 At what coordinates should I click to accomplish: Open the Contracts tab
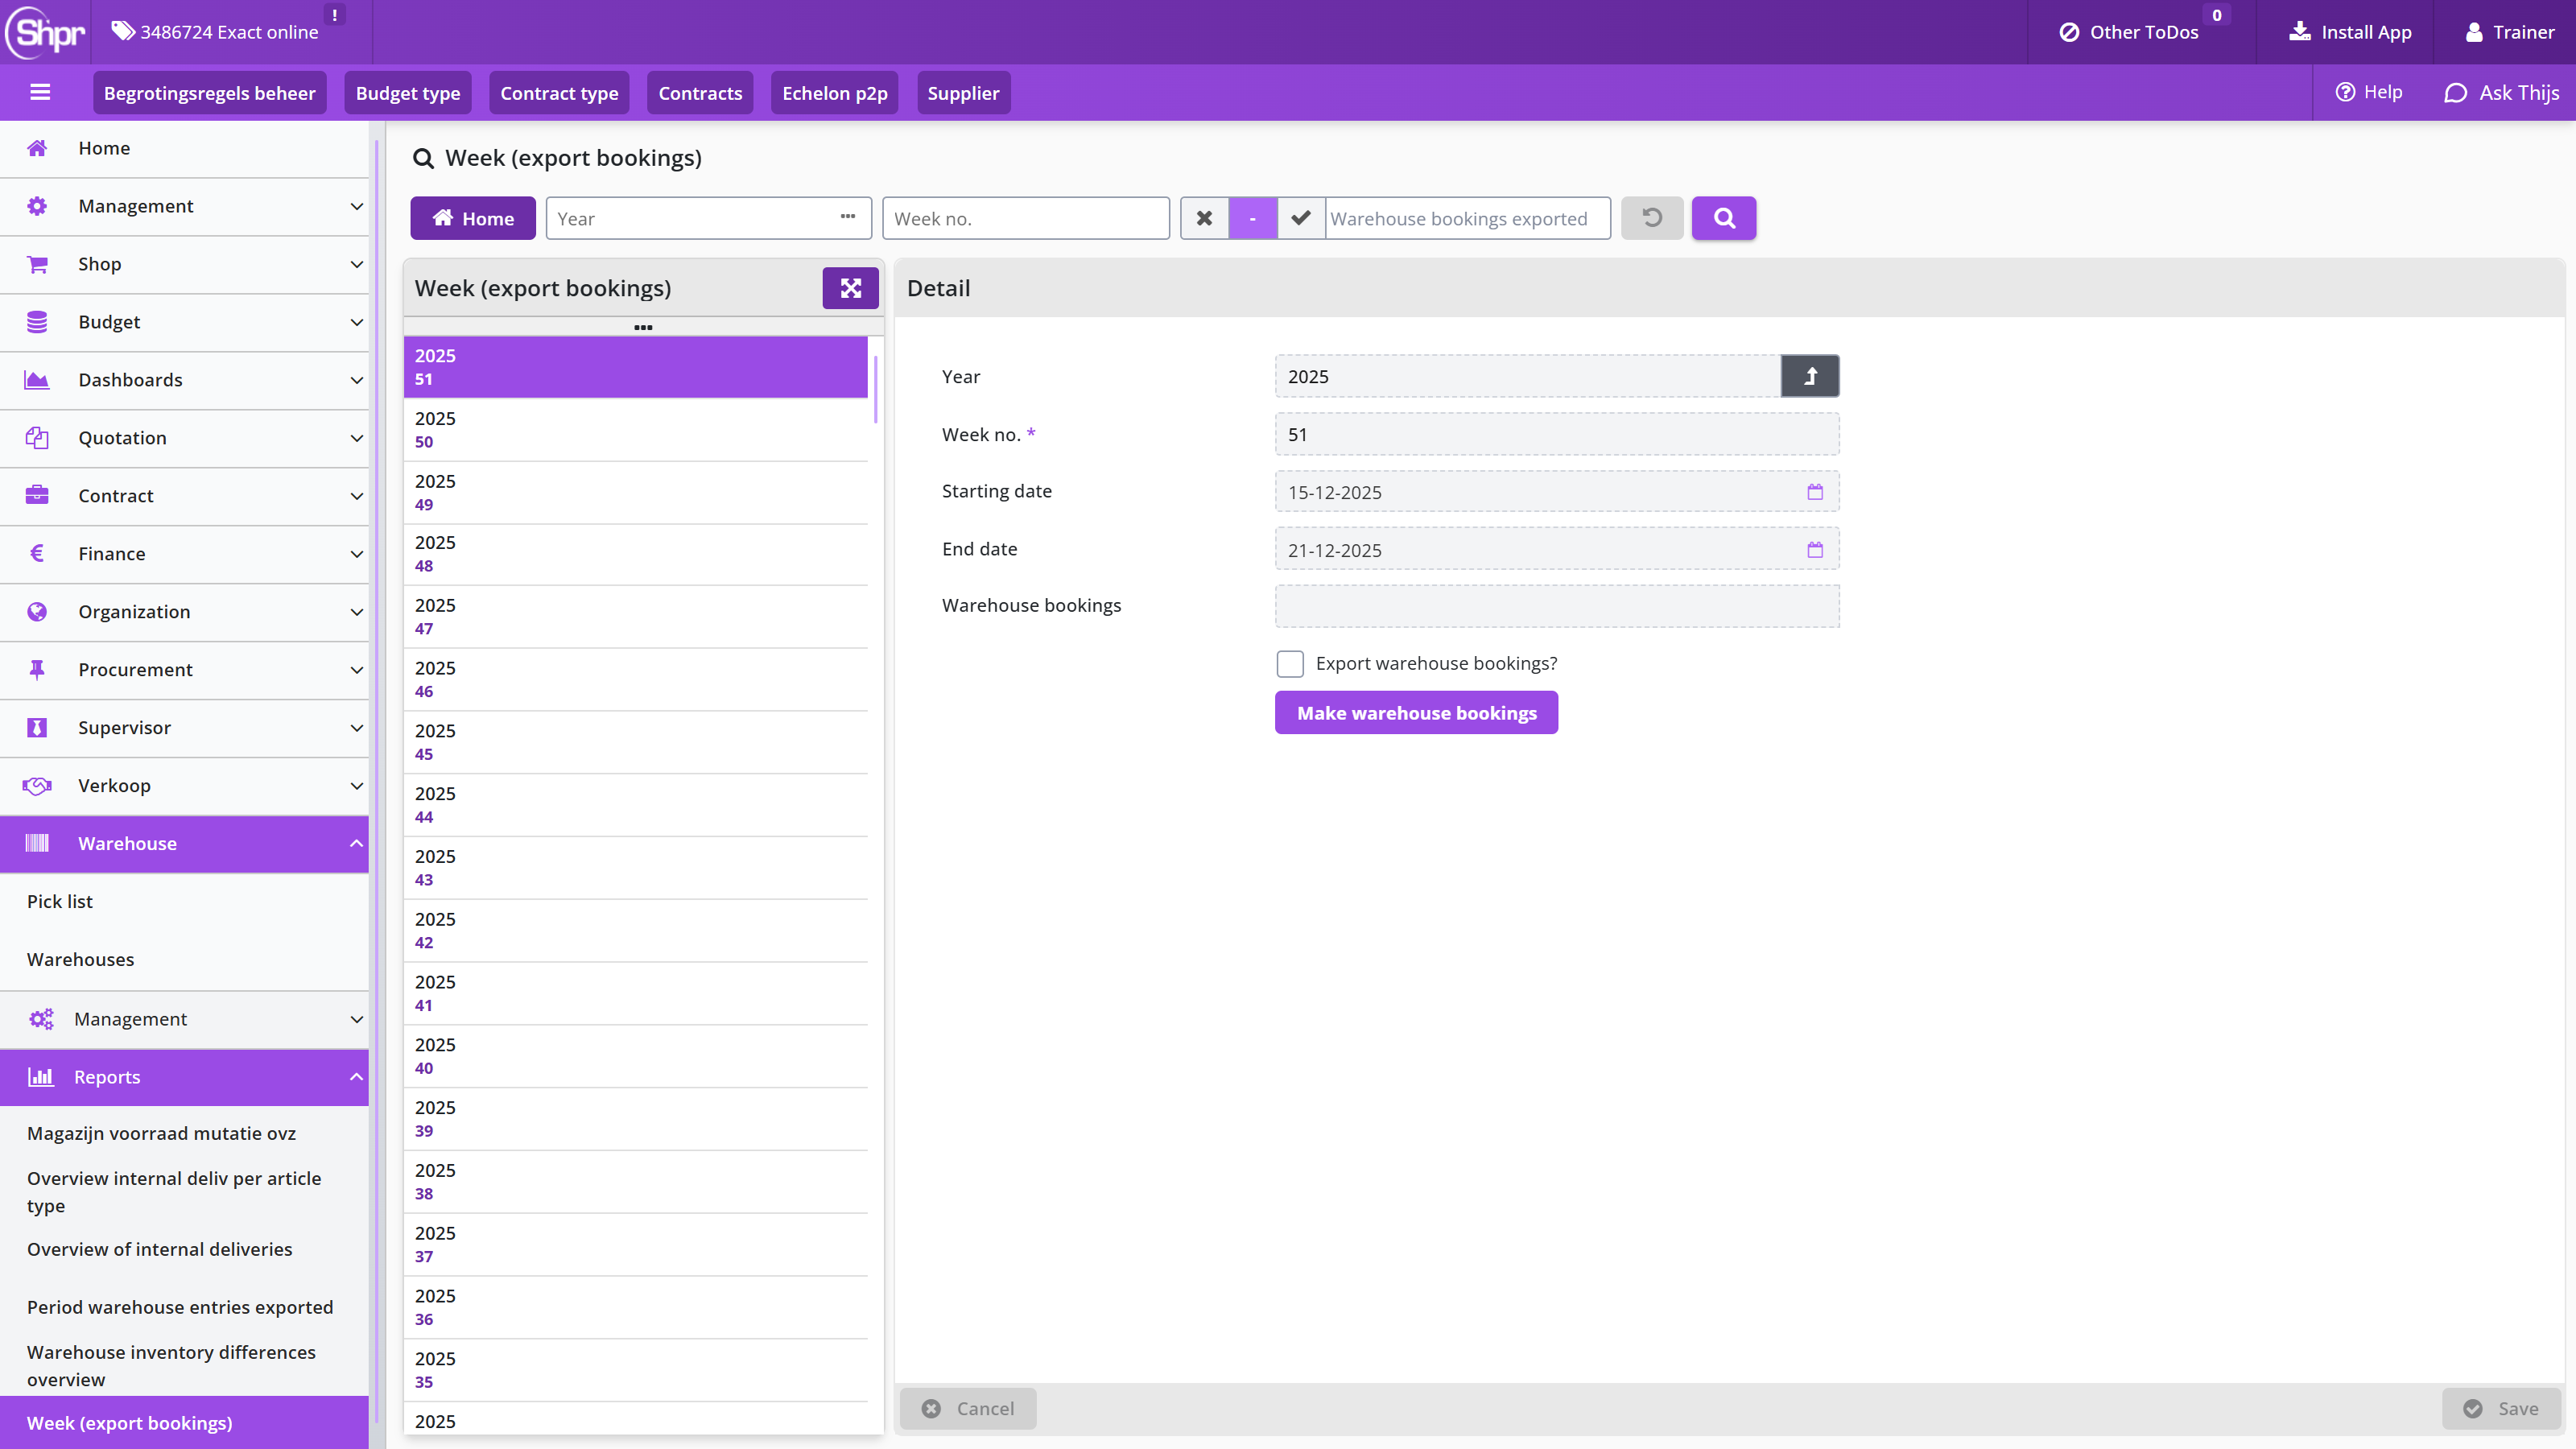pos(700,93)
